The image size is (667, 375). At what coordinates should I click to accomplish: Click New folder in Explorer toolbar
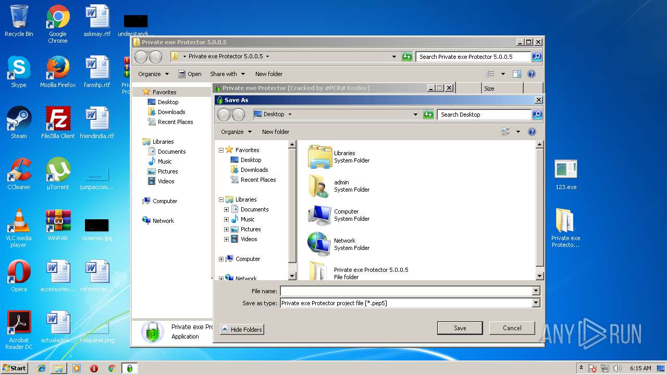[x=269, y=74]
